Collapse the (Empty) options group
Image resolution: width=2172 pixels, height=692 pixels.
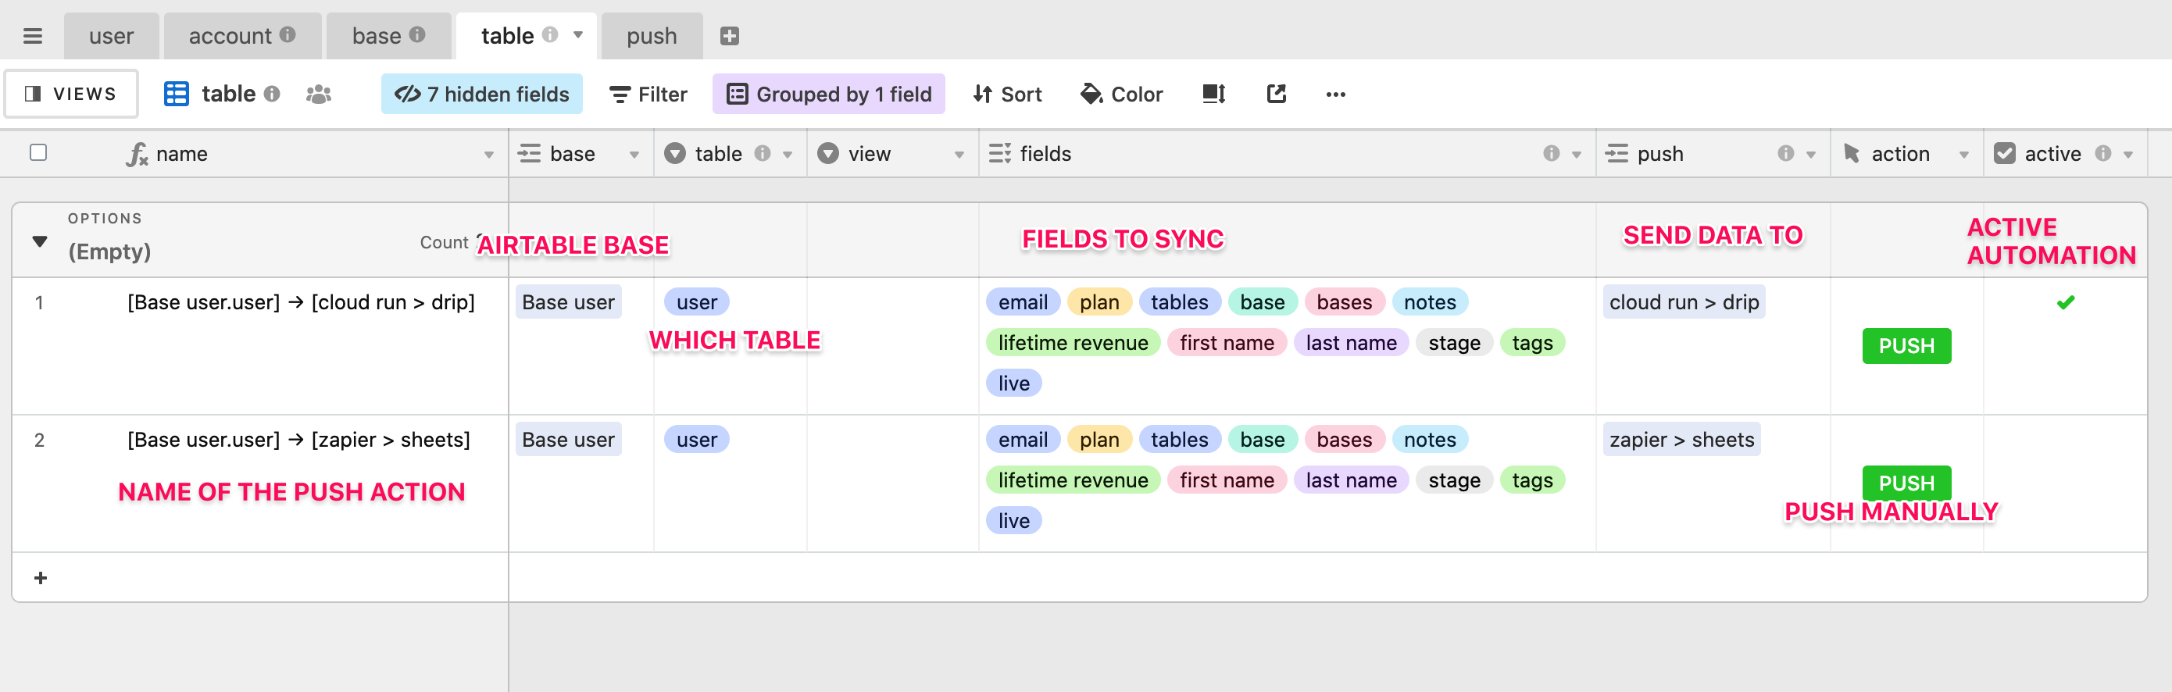coord(40,241)
